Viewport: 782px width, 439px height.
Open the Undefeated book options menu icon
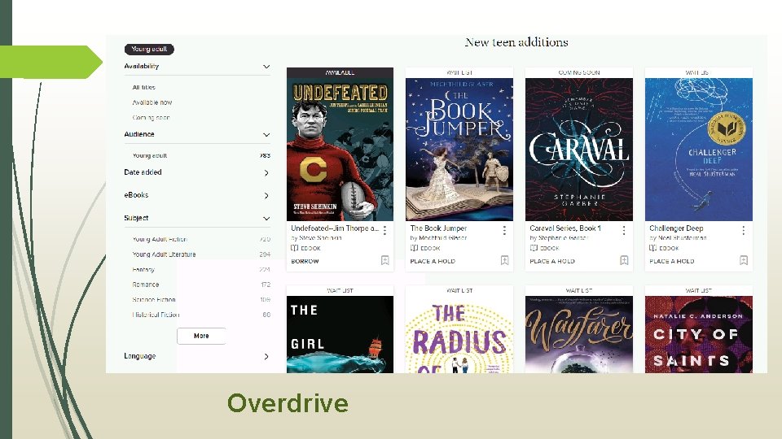coord(384,230)
